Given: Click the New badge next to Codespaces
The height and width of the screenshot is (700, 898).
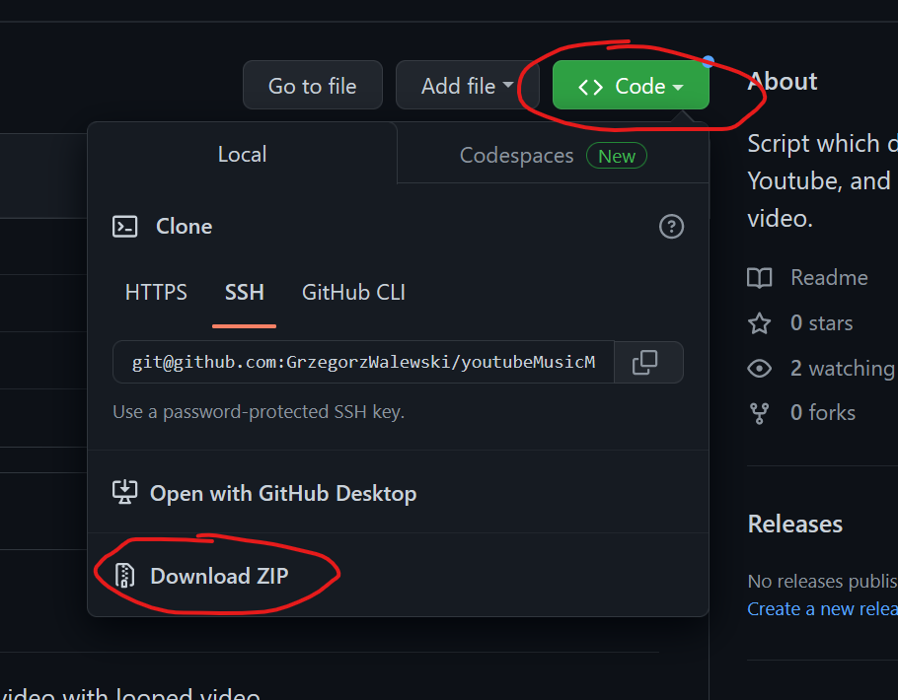Looking at the screenshot, I should coord(616,156).
